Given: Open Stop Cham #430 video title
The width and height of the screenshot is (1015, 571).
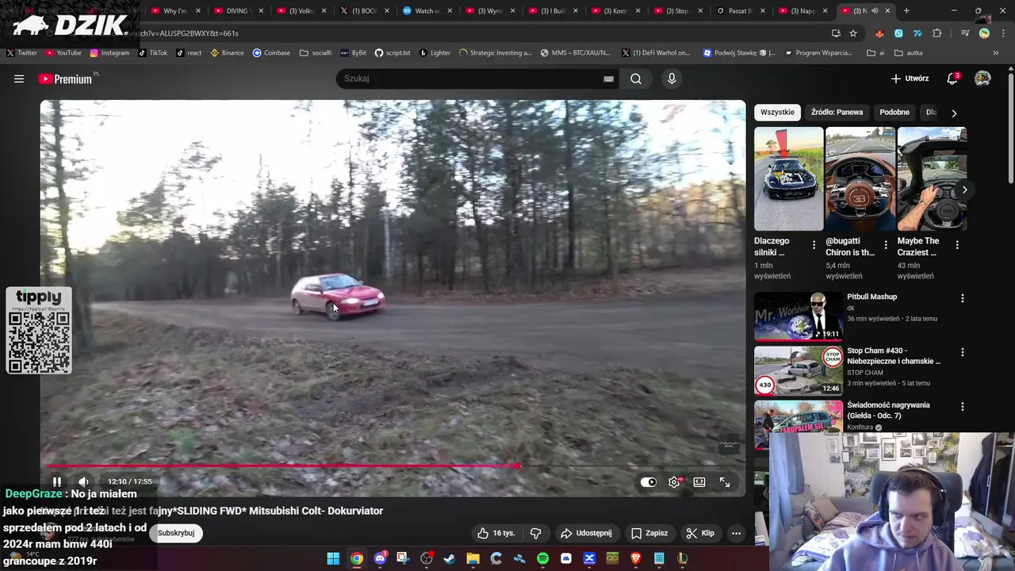Looking at the screenshot, I should 894,355.
